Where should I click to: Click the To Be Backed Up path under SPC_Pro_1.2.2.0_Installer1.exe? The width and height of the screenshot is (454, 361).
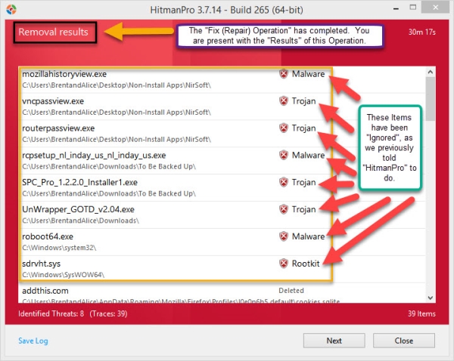pos(109,193)
